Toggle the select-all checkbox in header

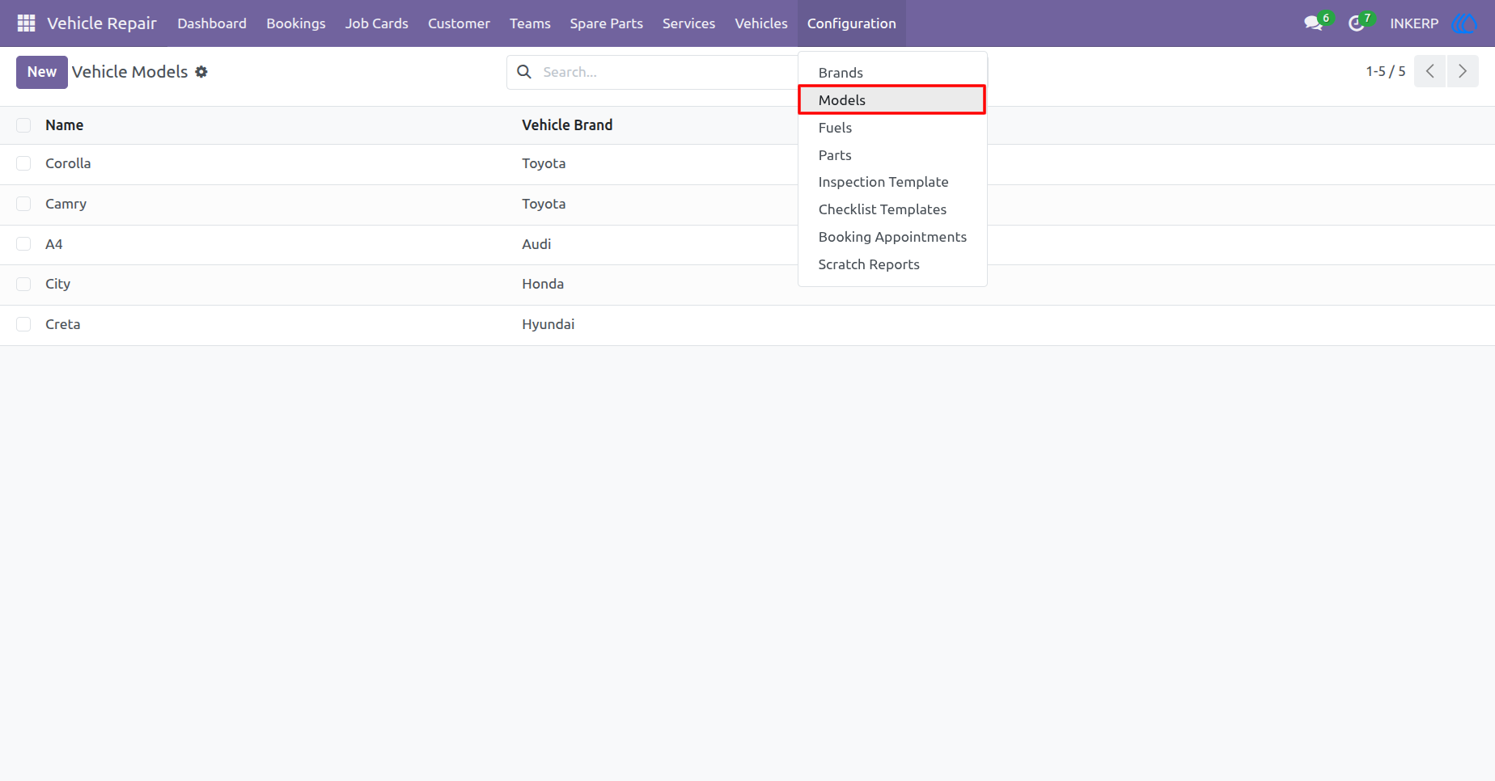pyautogui.click(x=23, y=125)
